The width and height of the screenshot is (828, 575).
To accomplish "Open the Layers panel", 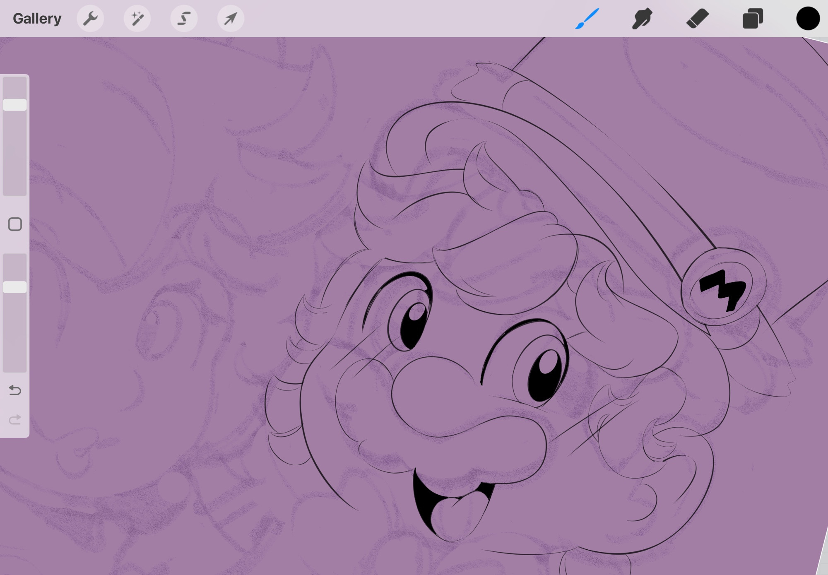I will pyautogui.click(x=753, y=19).
